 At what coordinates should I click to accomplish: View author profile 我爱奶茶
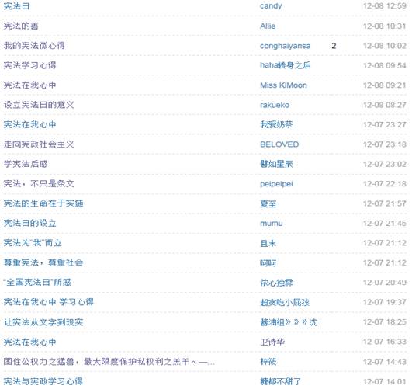point(276,124)
